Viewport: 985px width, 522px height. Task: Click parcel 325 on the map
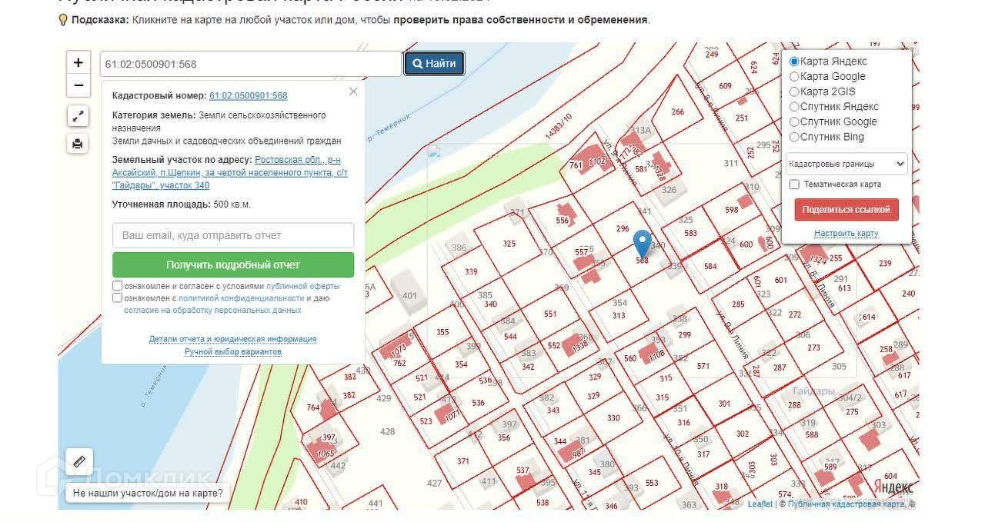pyautogui.click(x=509, y=244)
